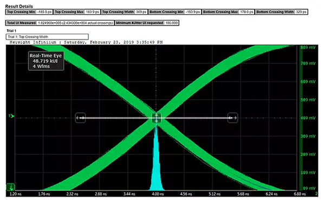The width and height of the screenshot is (325, 204).
Task: Click the 489 mV voltage axis label
Action: (308, 118)
